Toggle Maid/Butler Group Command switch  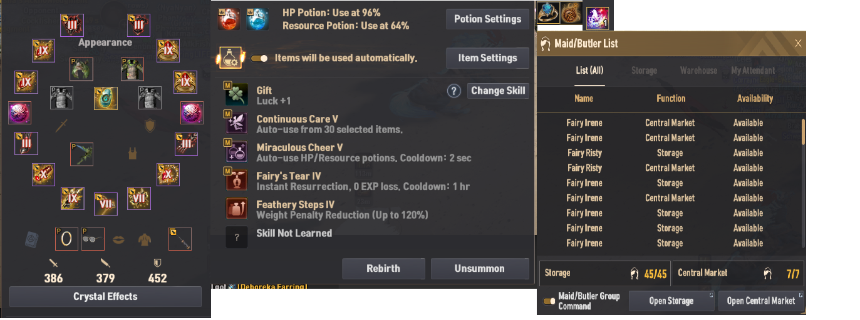point(549,301)
